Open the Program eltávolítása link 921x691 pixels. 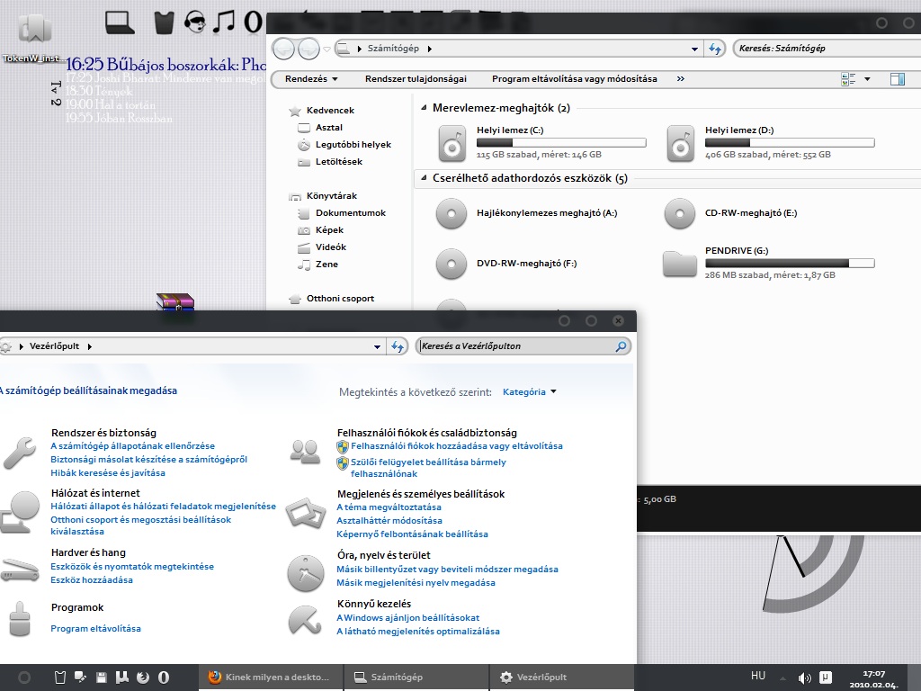coord(95,628)
